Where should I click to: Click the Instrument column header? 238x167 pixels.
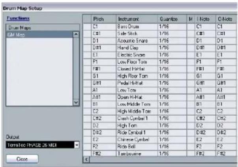click(x=137, y=19)
